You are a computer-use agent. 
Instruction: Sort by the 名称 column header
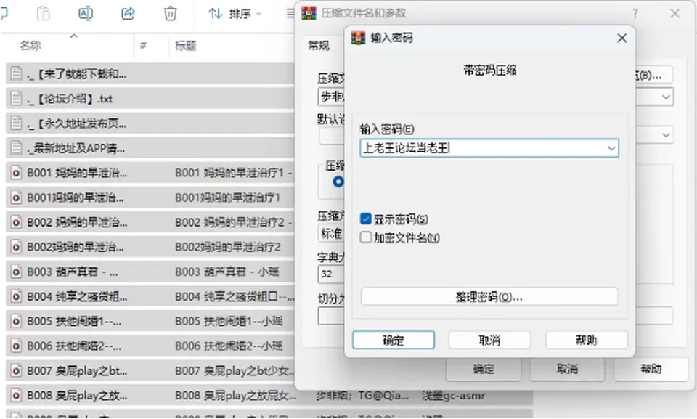[x=30, y=45]
